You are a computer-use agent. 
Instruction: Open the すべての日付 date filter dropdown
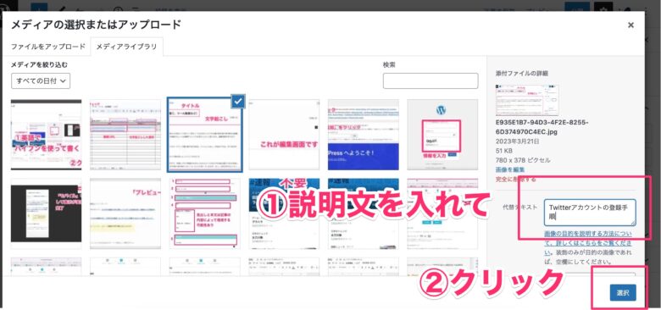(x=41, y=81)
